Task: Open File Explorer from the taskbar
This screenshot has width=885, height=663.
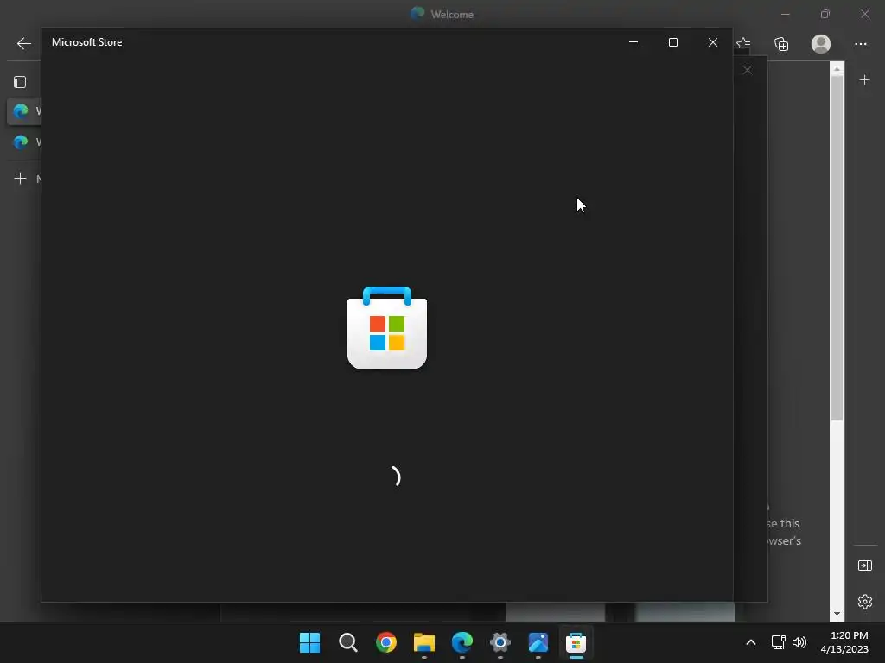Action: [x=423, y=642]
